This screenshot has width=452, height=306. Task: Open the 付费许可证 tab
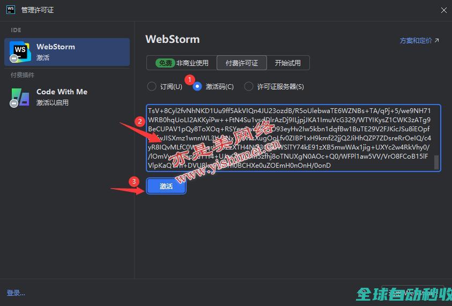(241, 63)
